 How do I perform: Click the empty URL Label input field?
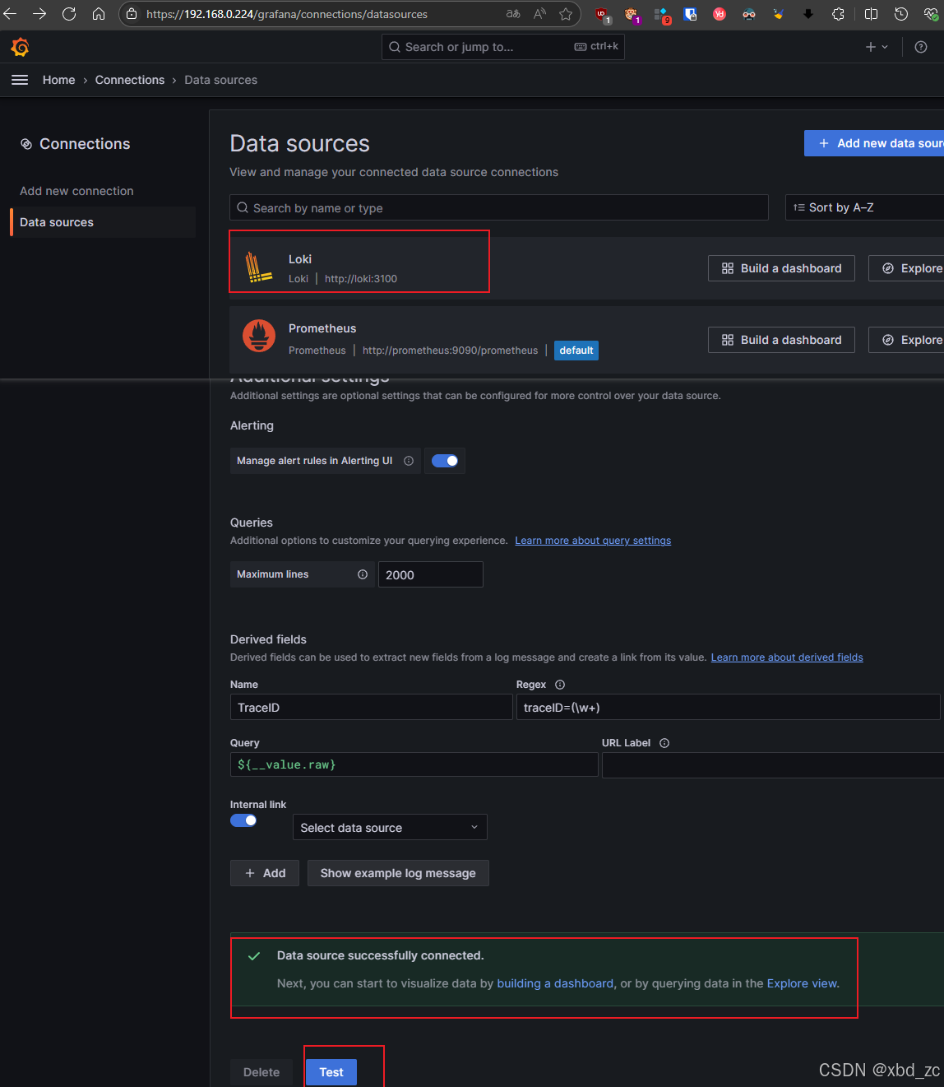[x=773, y=764]
